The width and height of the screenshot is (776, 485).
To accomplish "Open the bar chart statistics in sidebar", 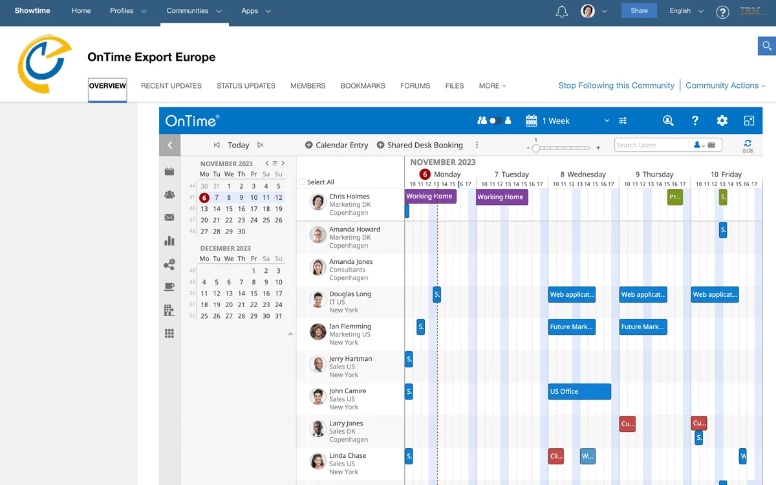I will (169, 241).
